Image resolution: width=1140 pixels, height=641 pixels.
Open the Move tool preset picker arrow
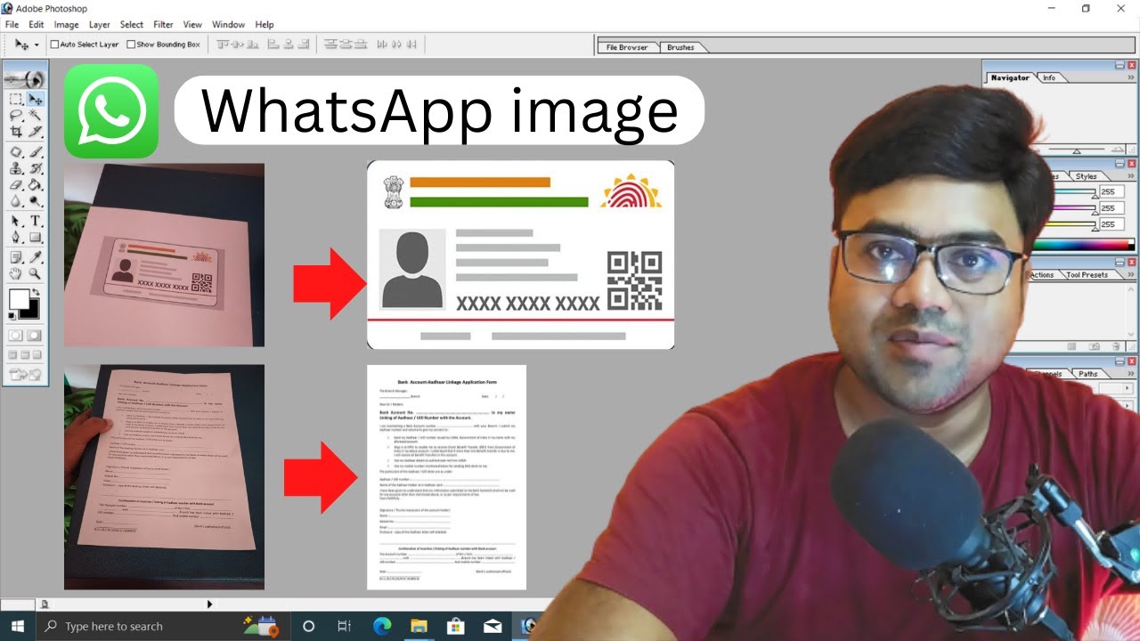pos(37,45)
